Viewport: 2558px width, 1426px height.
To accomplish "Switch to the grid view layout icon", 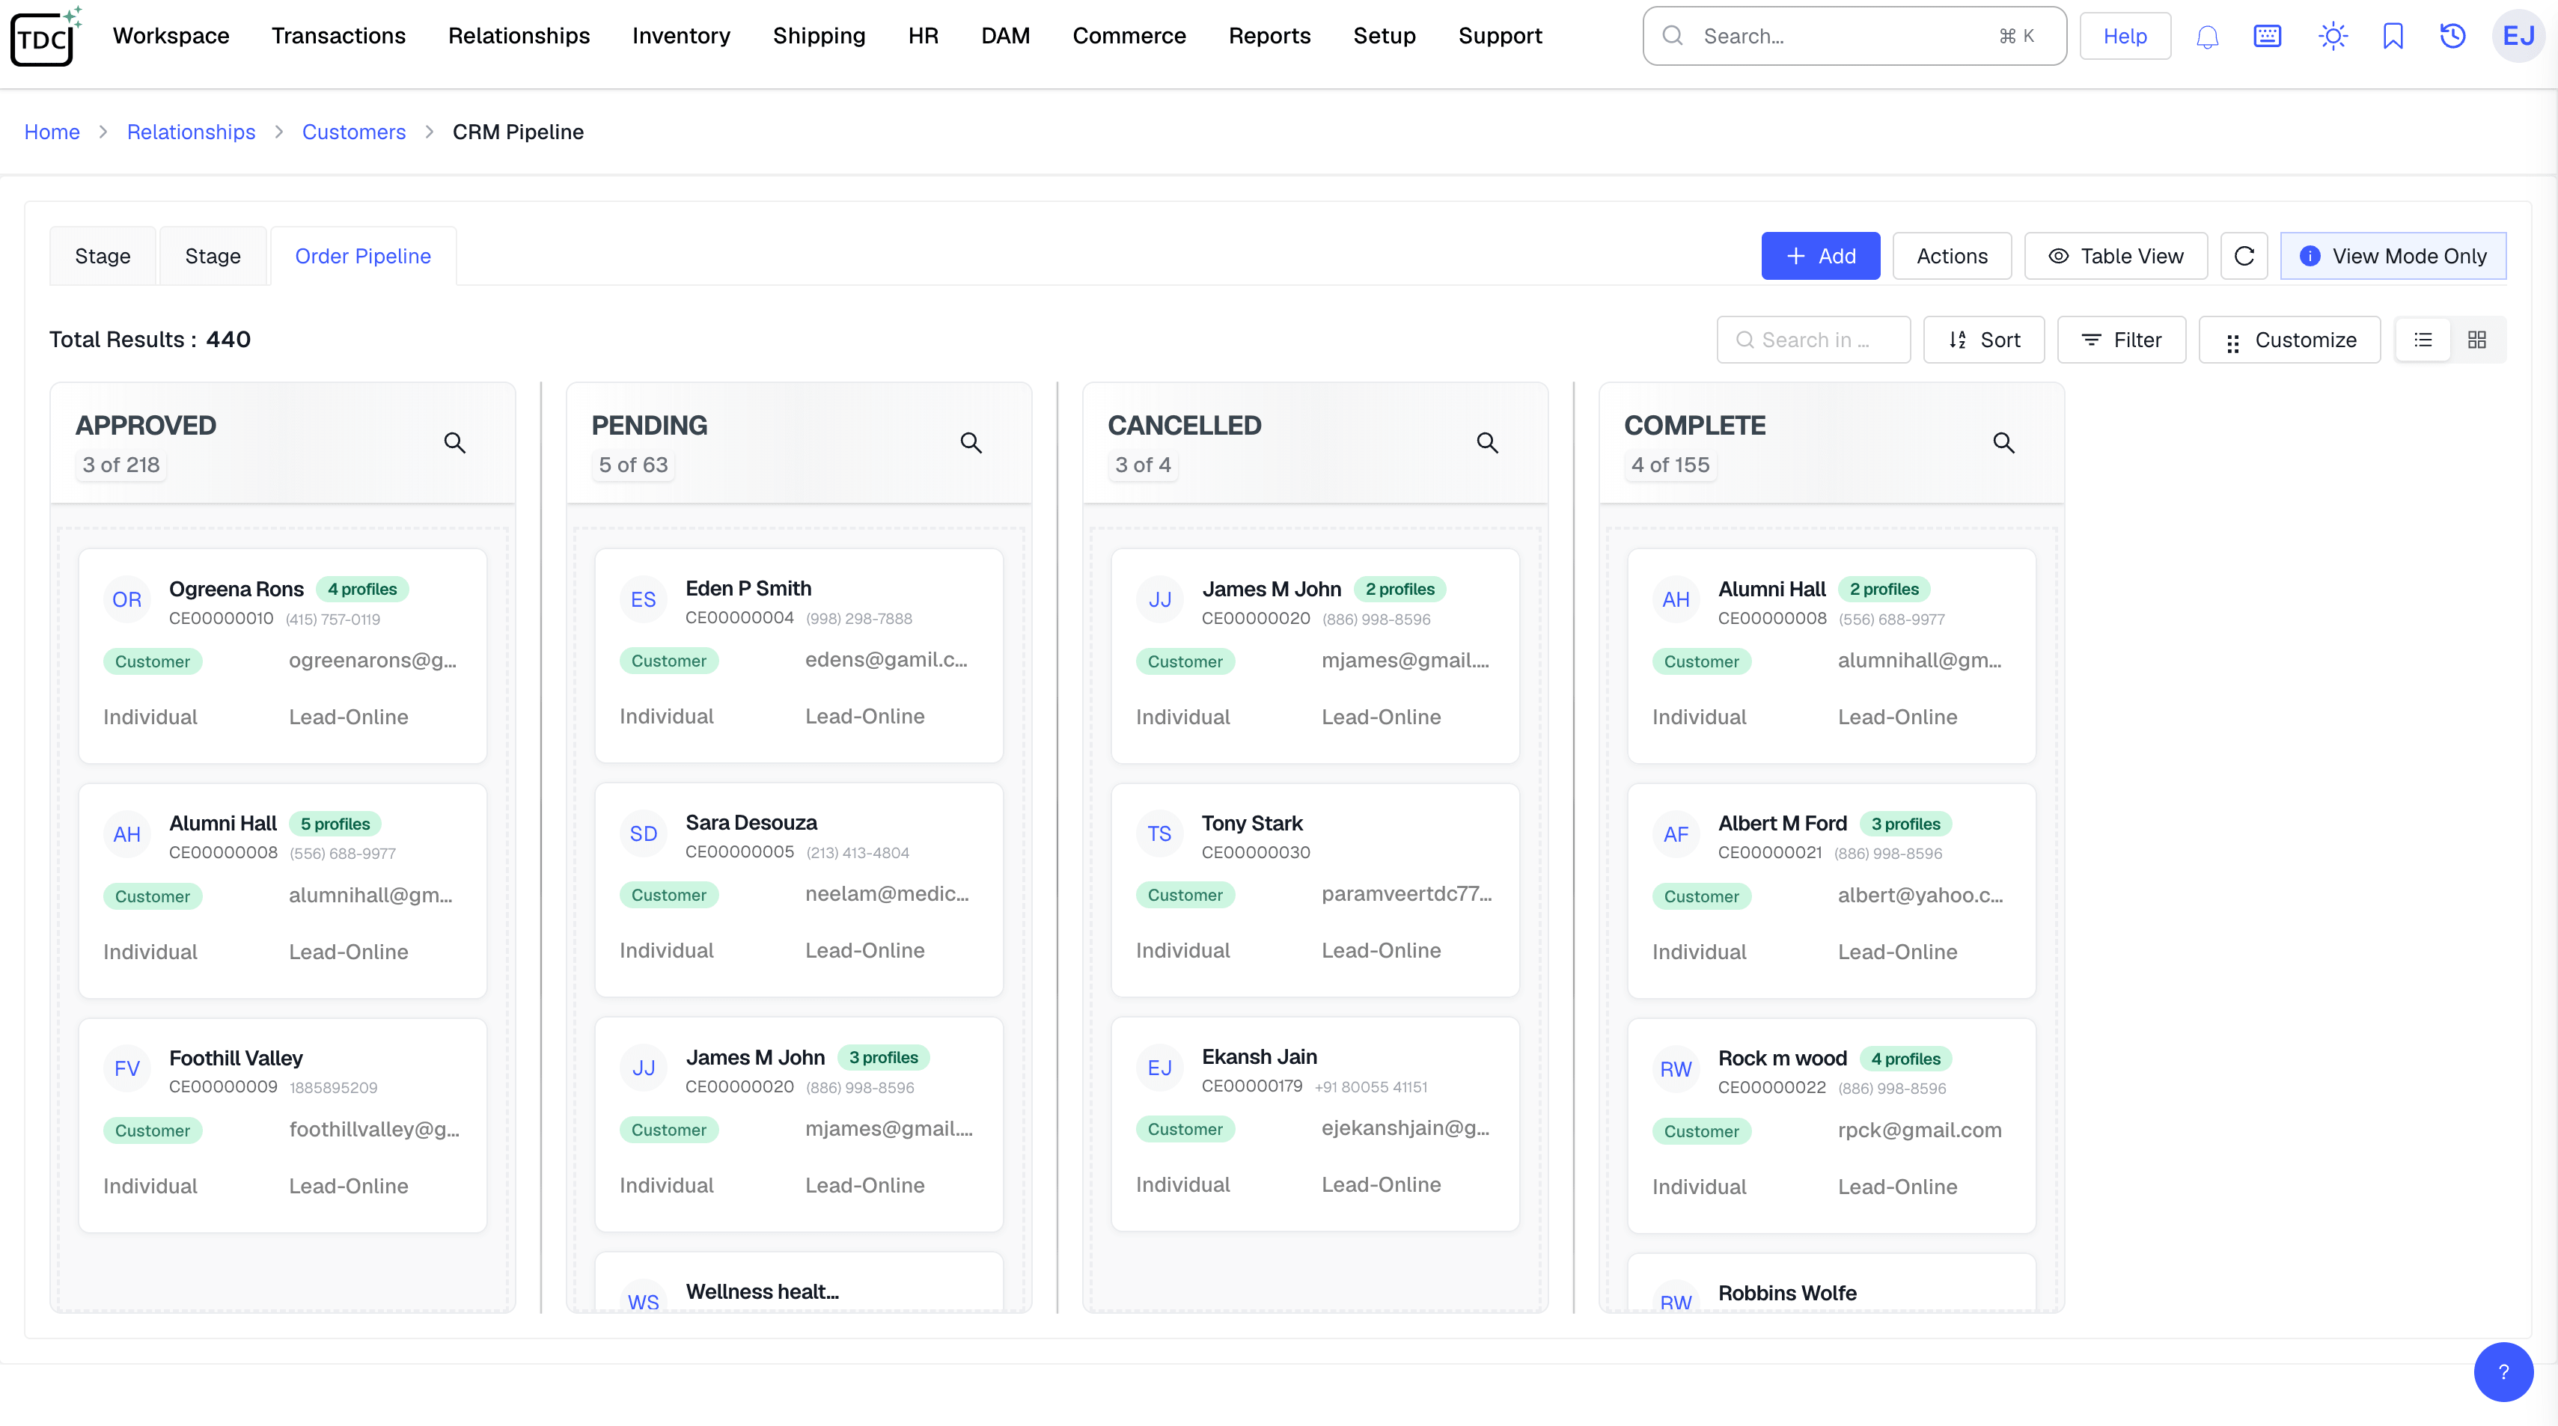I will pos(2476,340).
